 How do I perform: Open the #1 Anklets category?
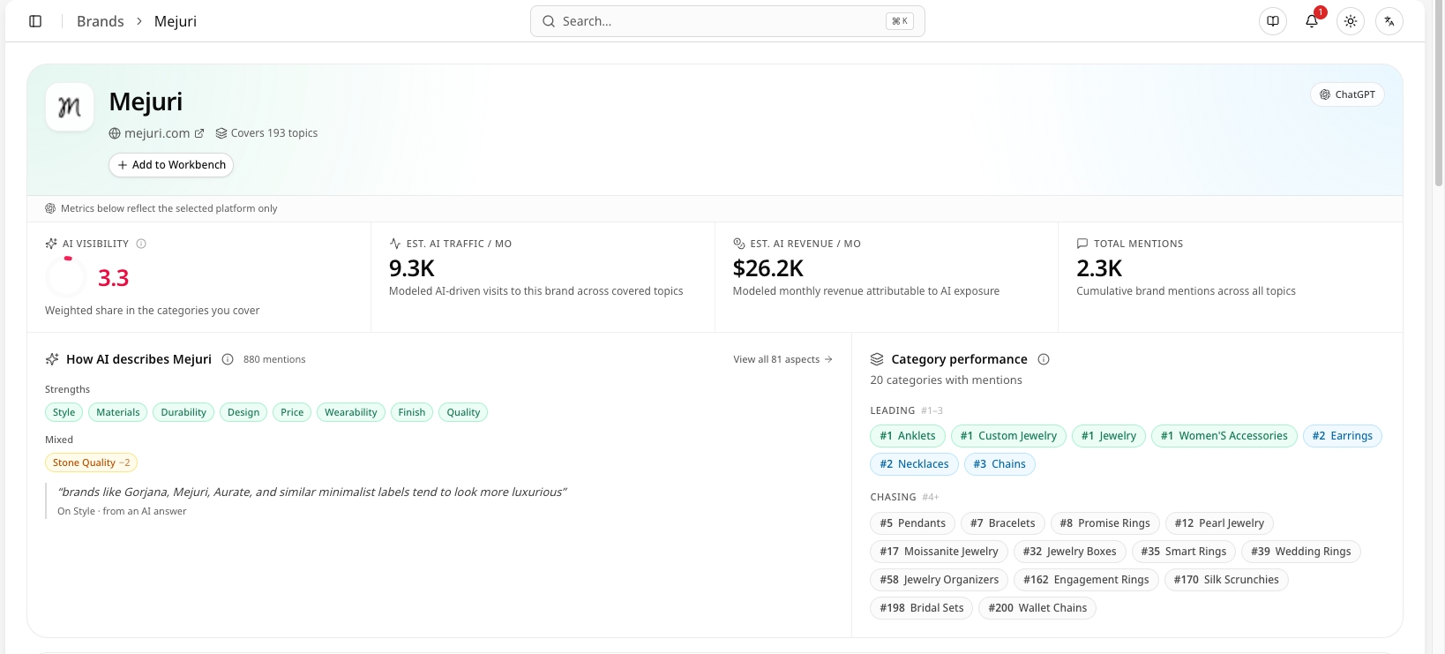(x=908, y=436)
